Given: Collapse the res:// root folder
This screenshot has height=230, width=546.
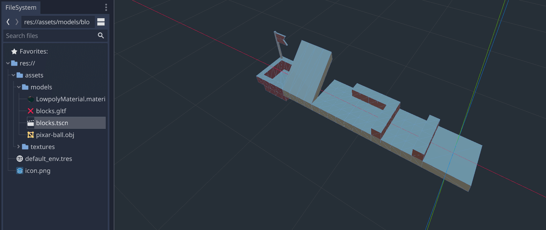Looking at the screenshot, I should [8, 63].
